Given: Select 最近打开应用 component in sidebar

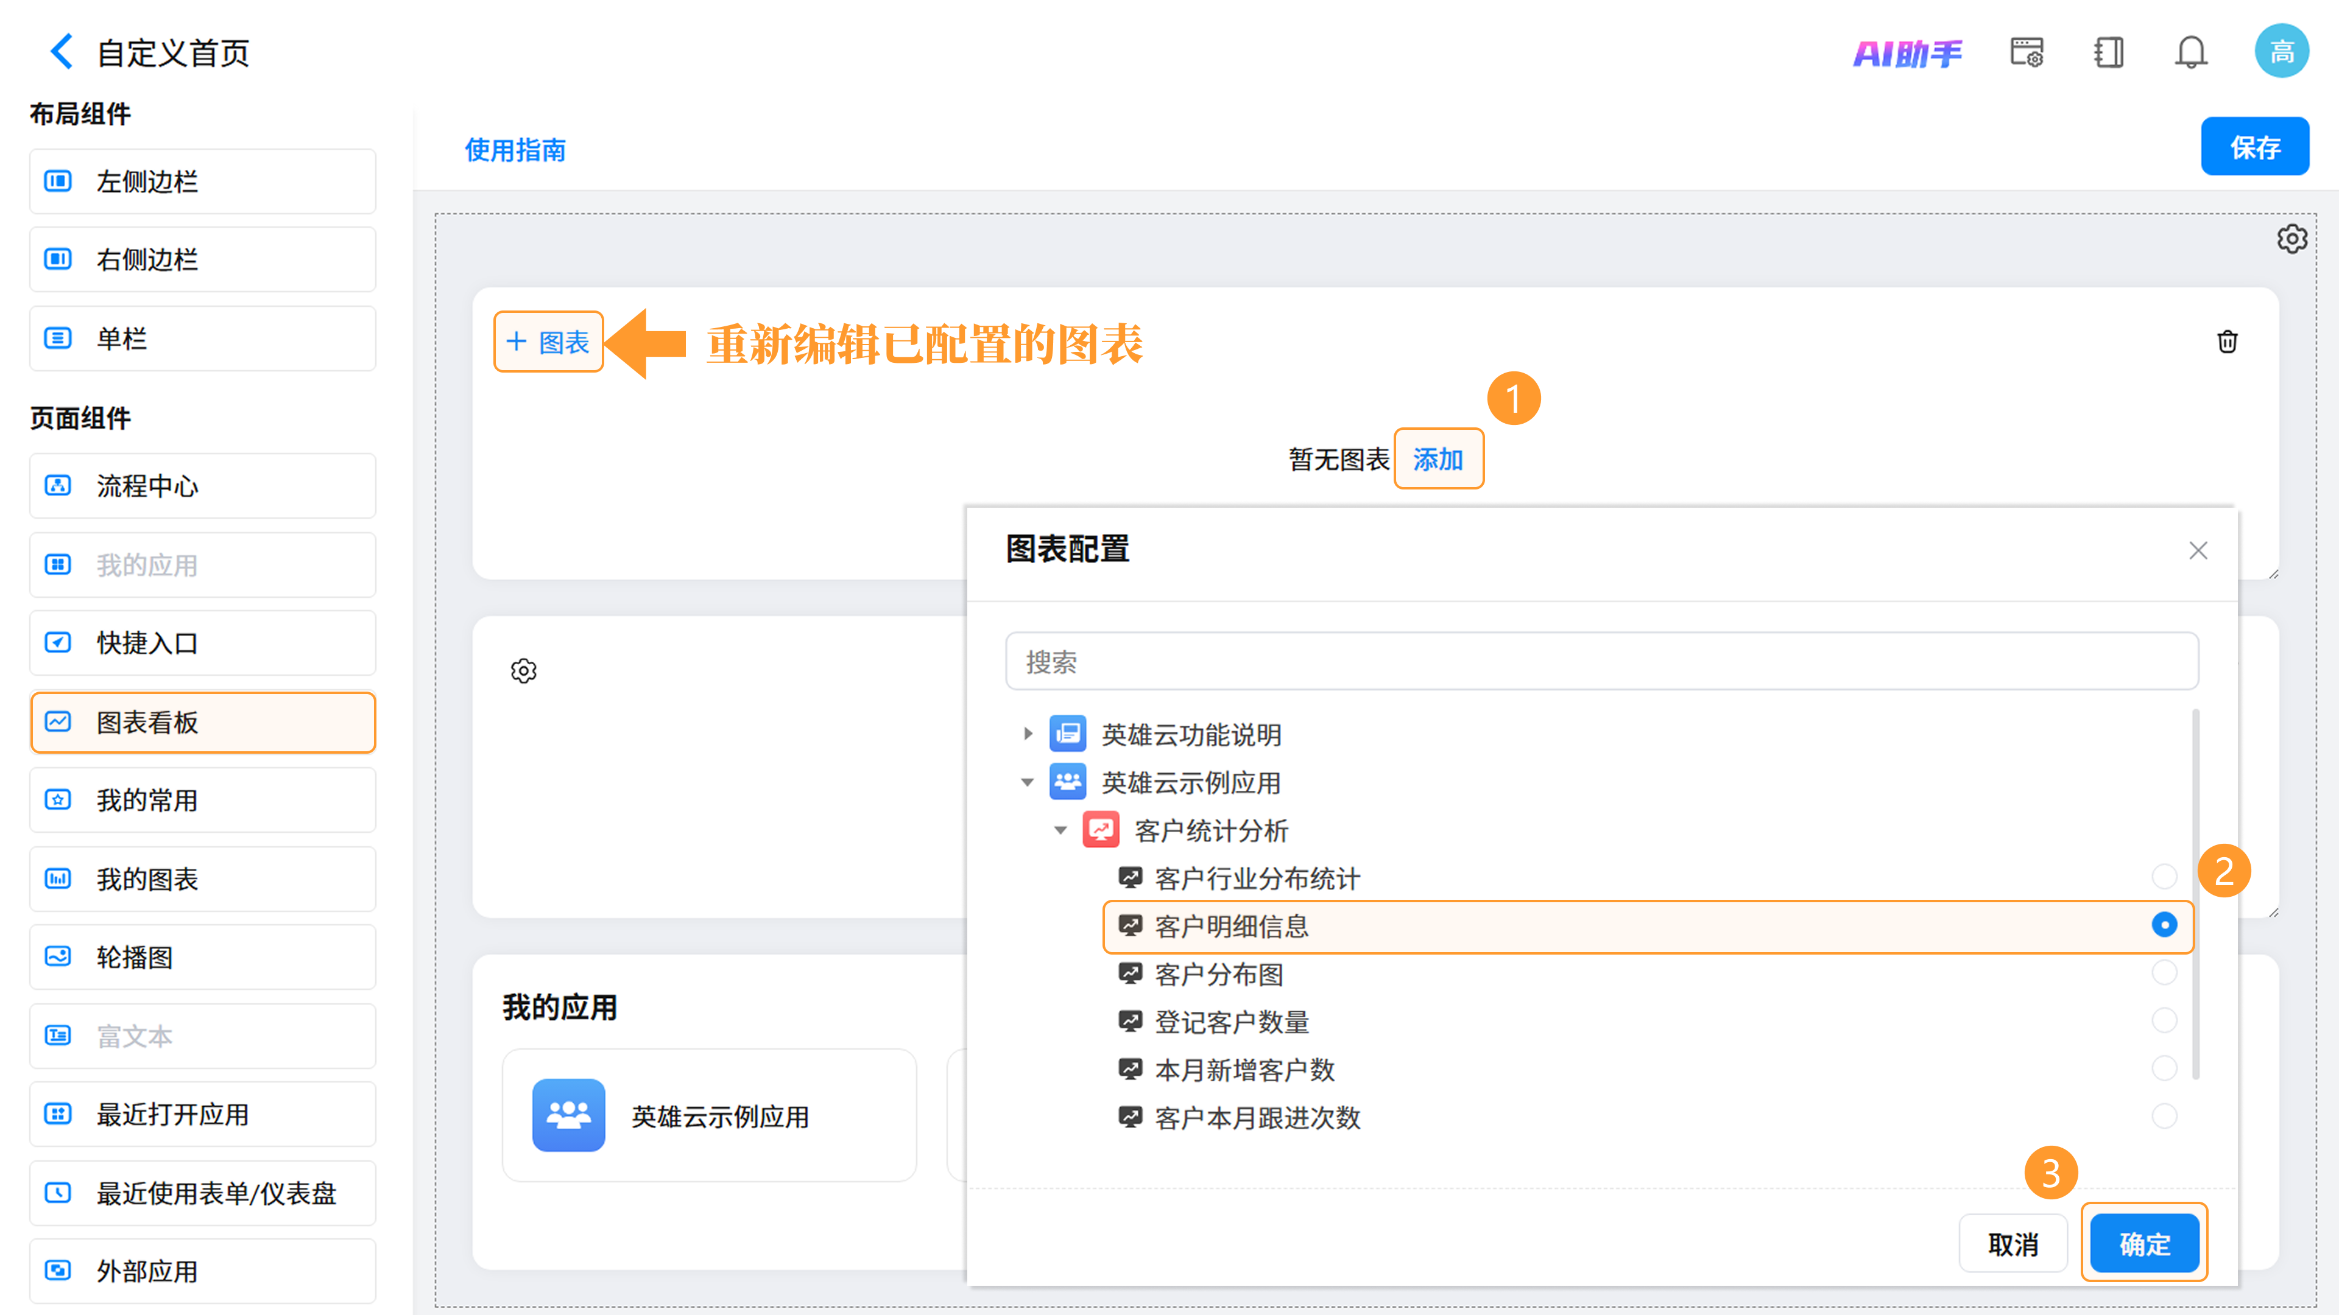Looking at the screenshot, I should pos(202,1115).
